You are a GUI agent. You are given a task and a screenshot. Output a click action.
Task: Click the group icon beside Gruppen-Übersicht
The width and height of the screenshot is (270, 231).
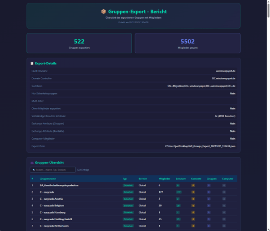click(32, 163)
